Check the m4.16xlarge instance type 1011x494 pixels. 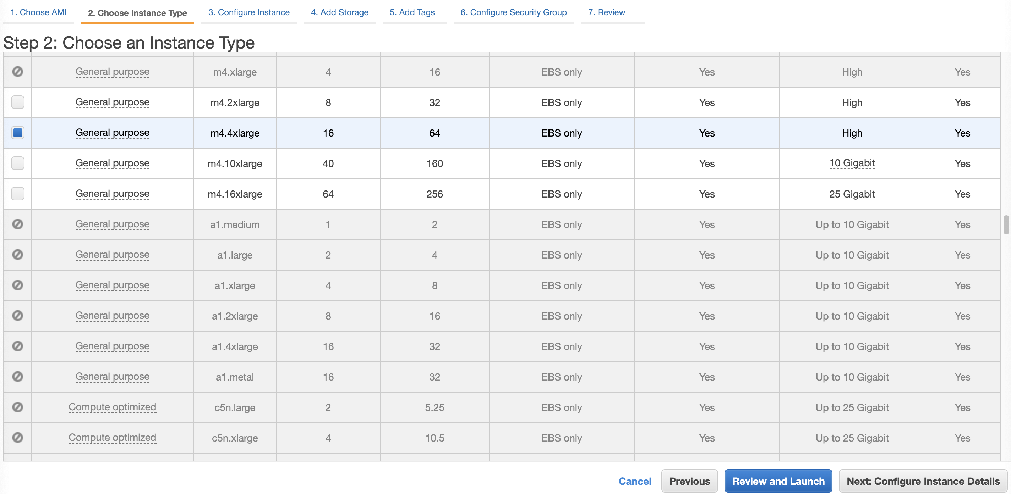coord(18,194)
